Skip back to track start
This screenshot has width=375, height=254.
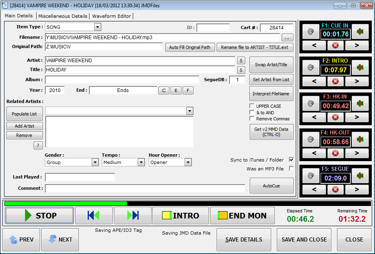tap(94, 216)
